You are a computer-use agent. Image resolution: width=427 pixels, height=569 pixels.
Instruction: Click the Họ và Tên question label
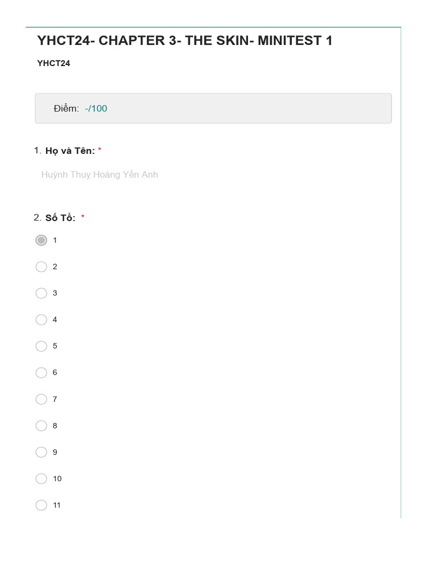point(70,151)
